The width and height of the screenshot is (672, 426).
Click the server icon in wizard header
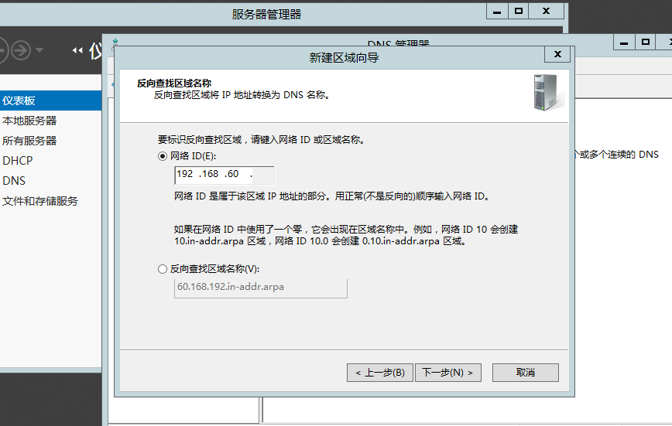point(548,93)
